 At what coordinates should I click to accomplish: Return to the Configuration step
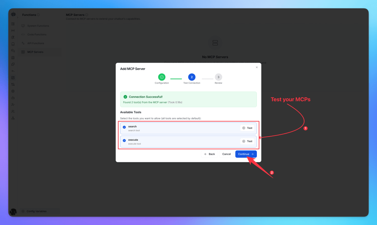[x=162, y=77]
